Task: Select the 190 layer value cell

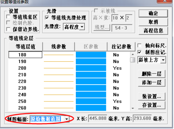Action: click(25, 61)
